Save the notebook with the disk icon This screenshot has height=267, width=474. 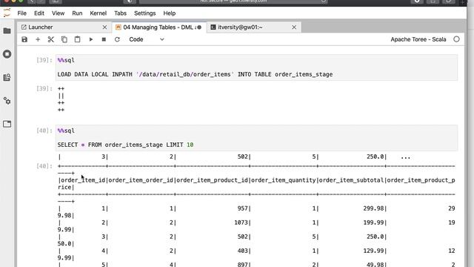click(24, 39)
